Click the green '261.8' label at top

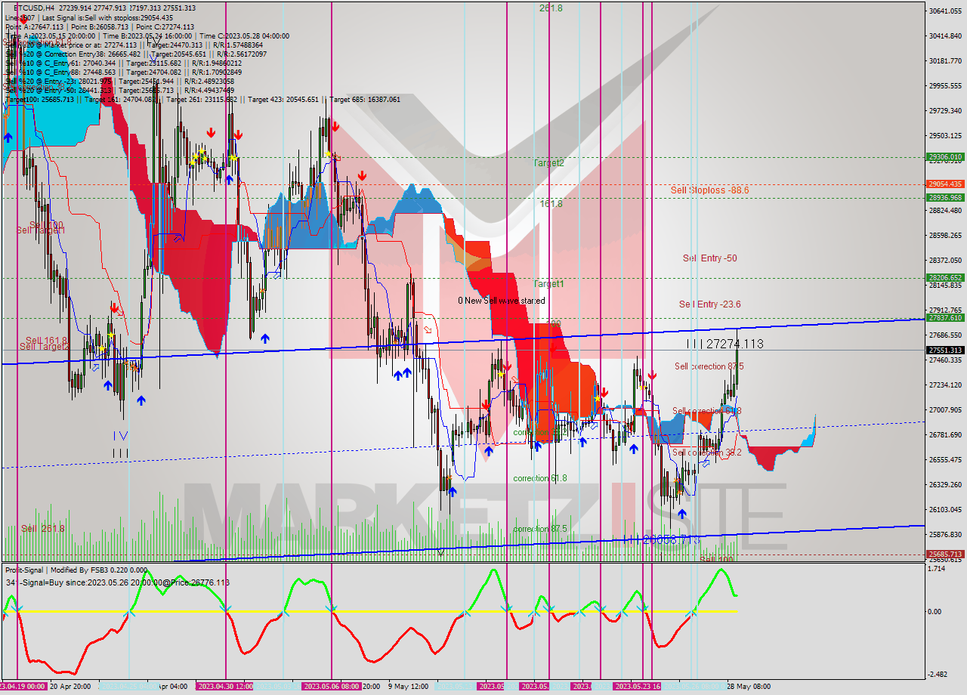pyautogui.click(x=551, y=8)
